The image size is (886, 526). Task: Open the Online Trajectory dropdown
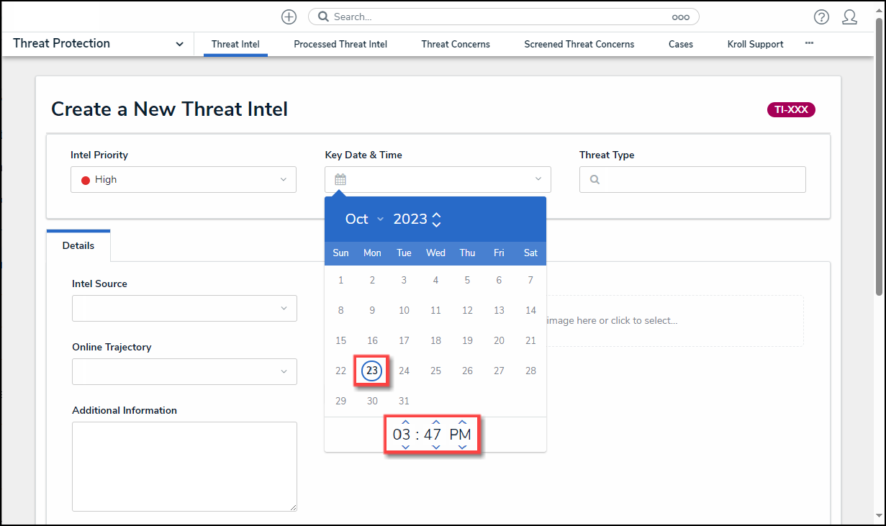click(x=184, y=371)
